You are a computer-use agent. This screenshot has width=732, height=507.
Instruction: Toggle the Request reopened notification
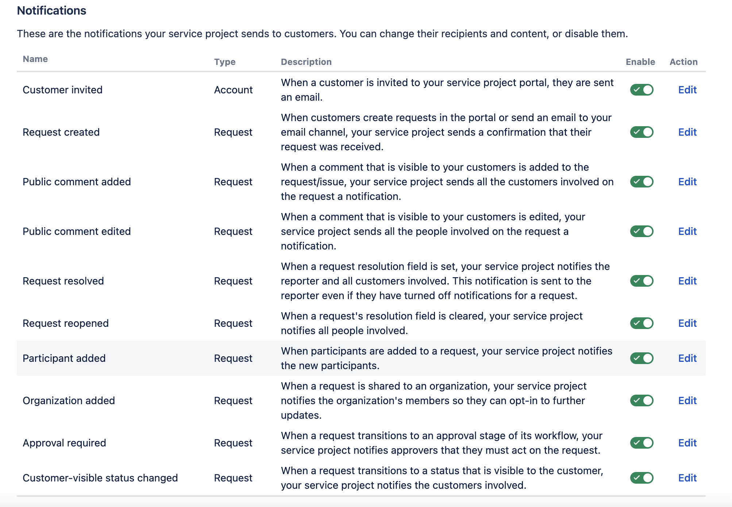point(642,323)
